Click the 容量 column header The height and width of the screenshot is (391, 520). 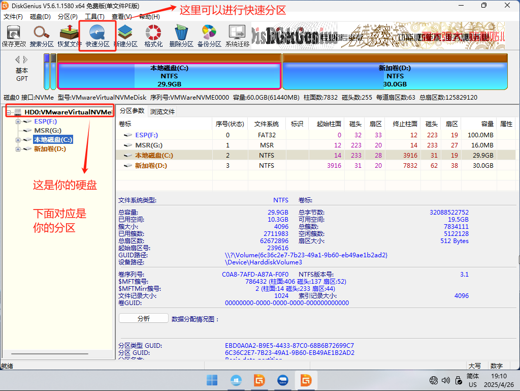tap(479, 124)
